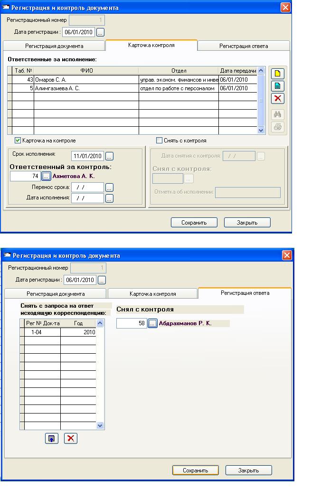Click Закрыть button in upper window

click(x=247, y=223)
